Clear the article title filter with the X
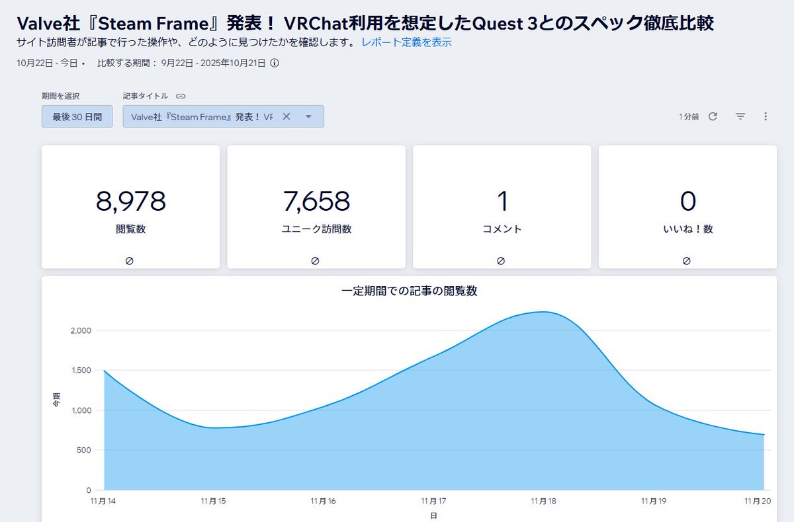The width and height of the screenshot is (794, 522). pyautogui.click(x=287, y=116)
